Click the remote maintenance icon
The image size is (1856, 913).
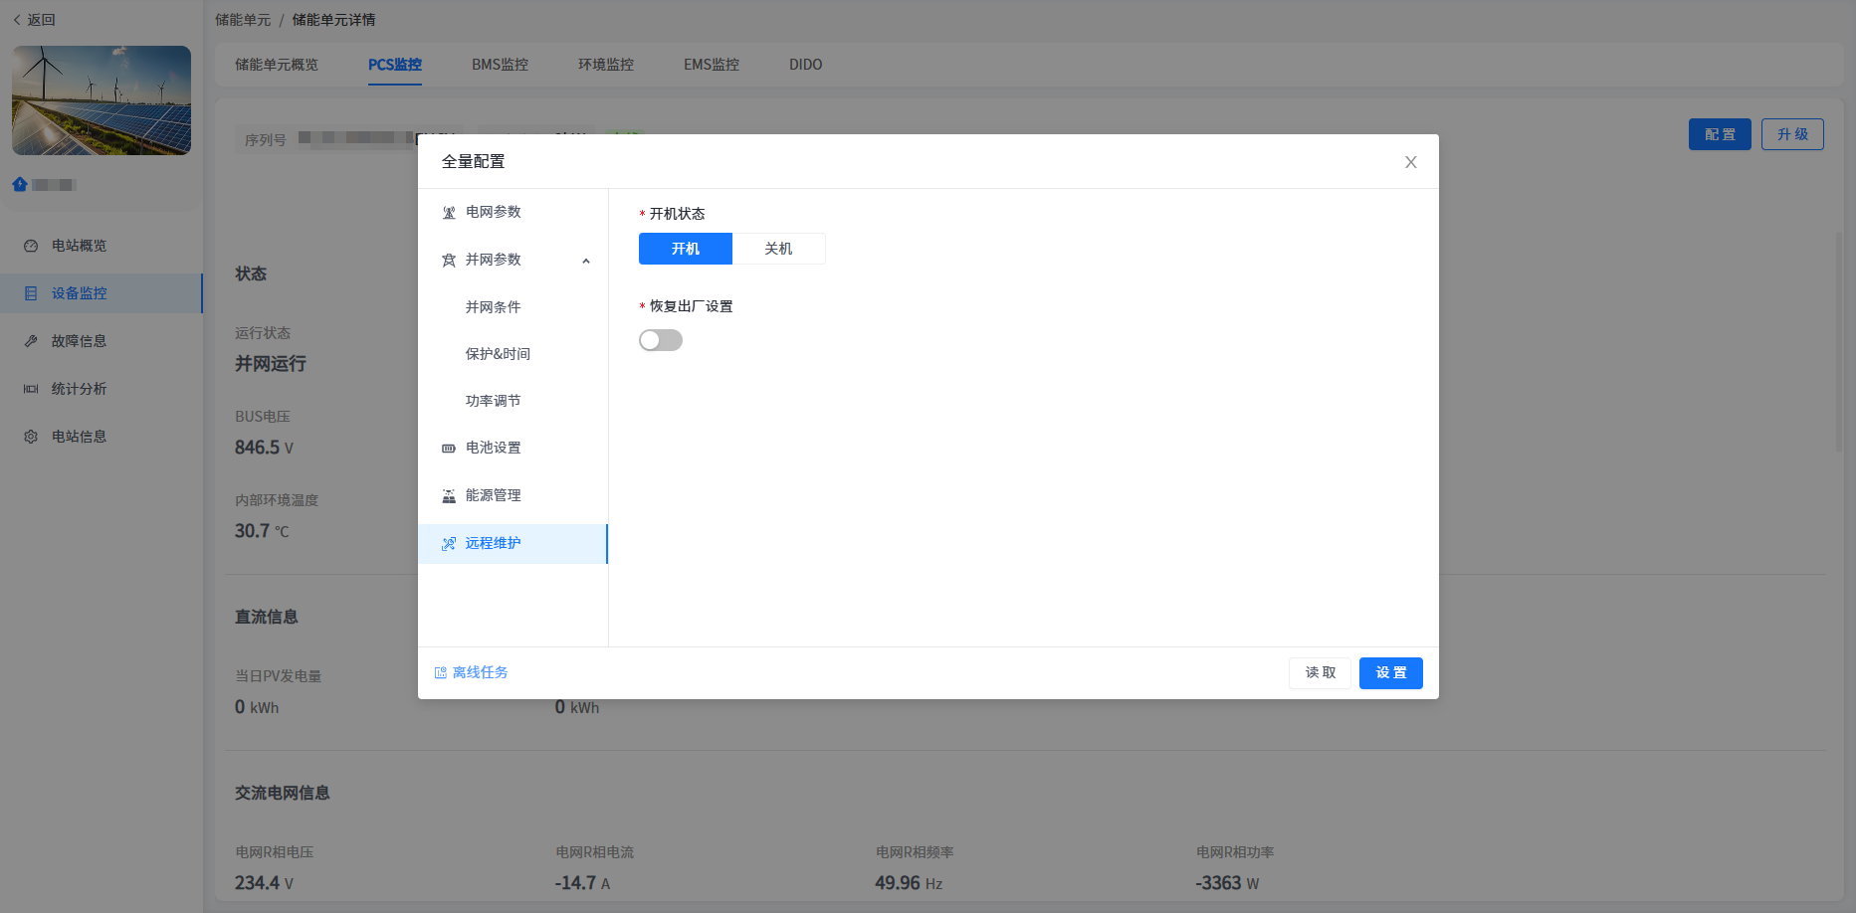(449, 544)
